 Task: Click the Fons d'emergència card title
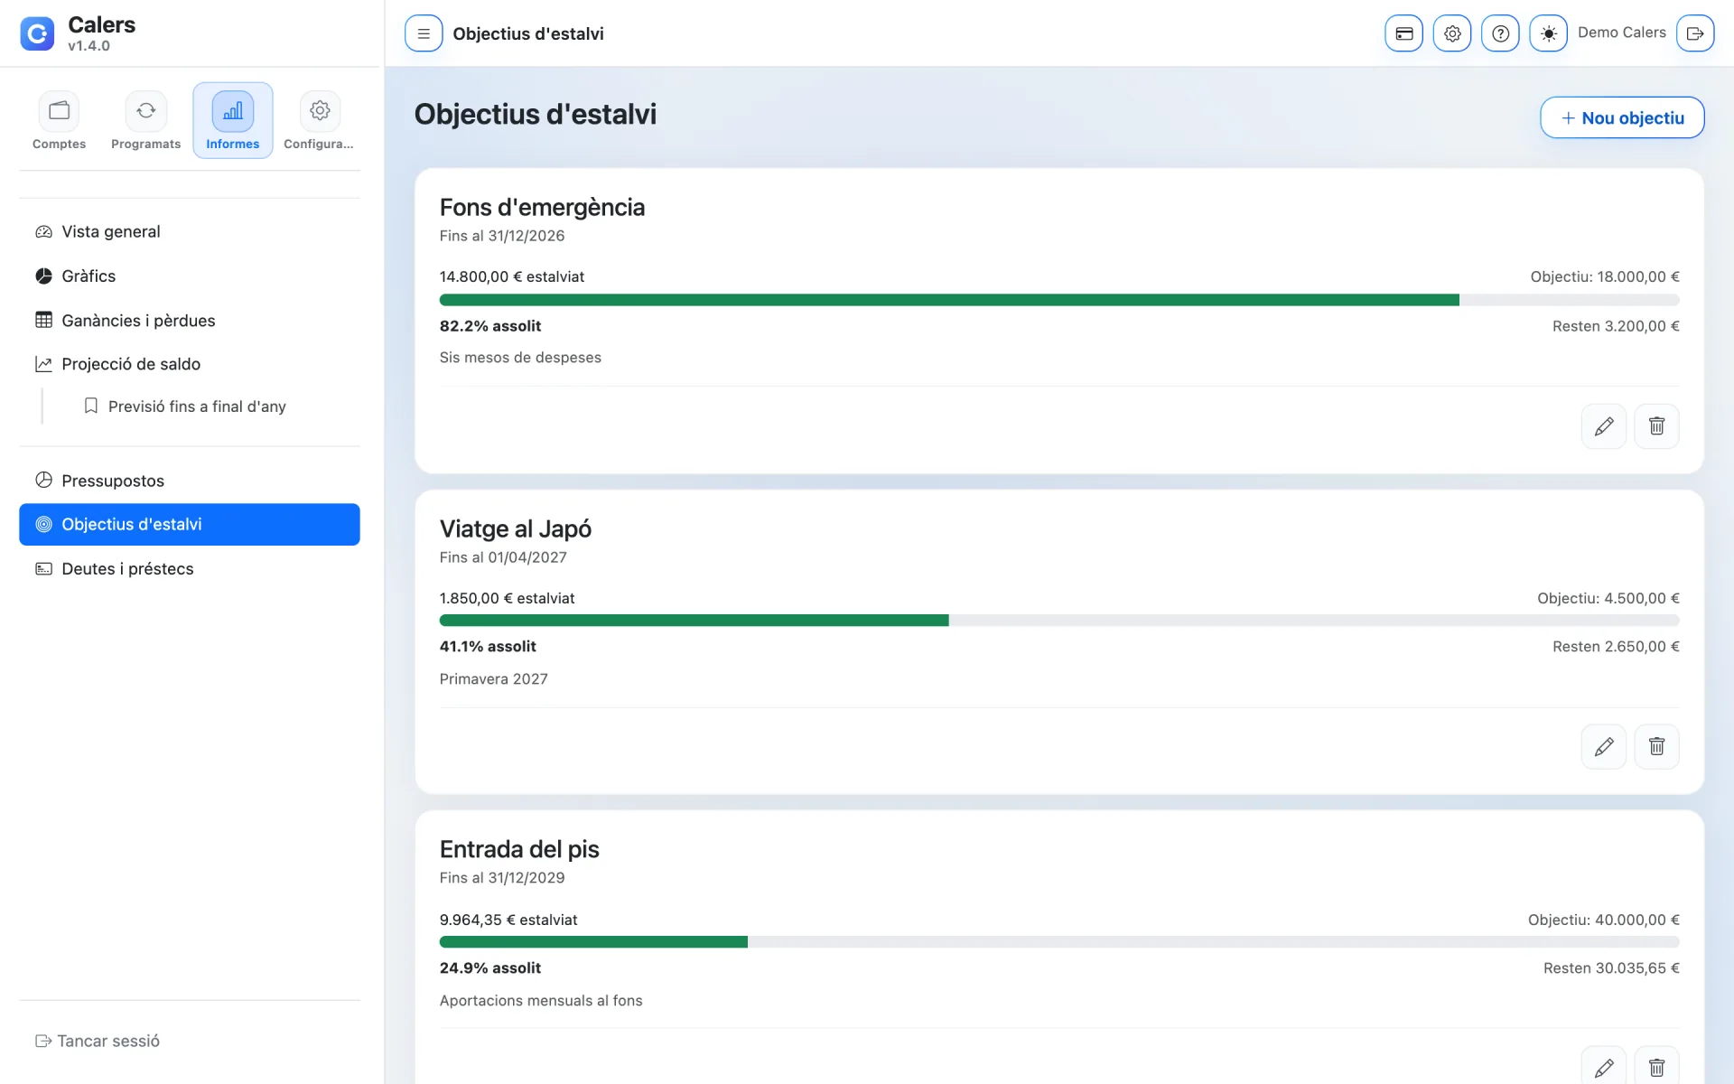(x=542, y=208)
